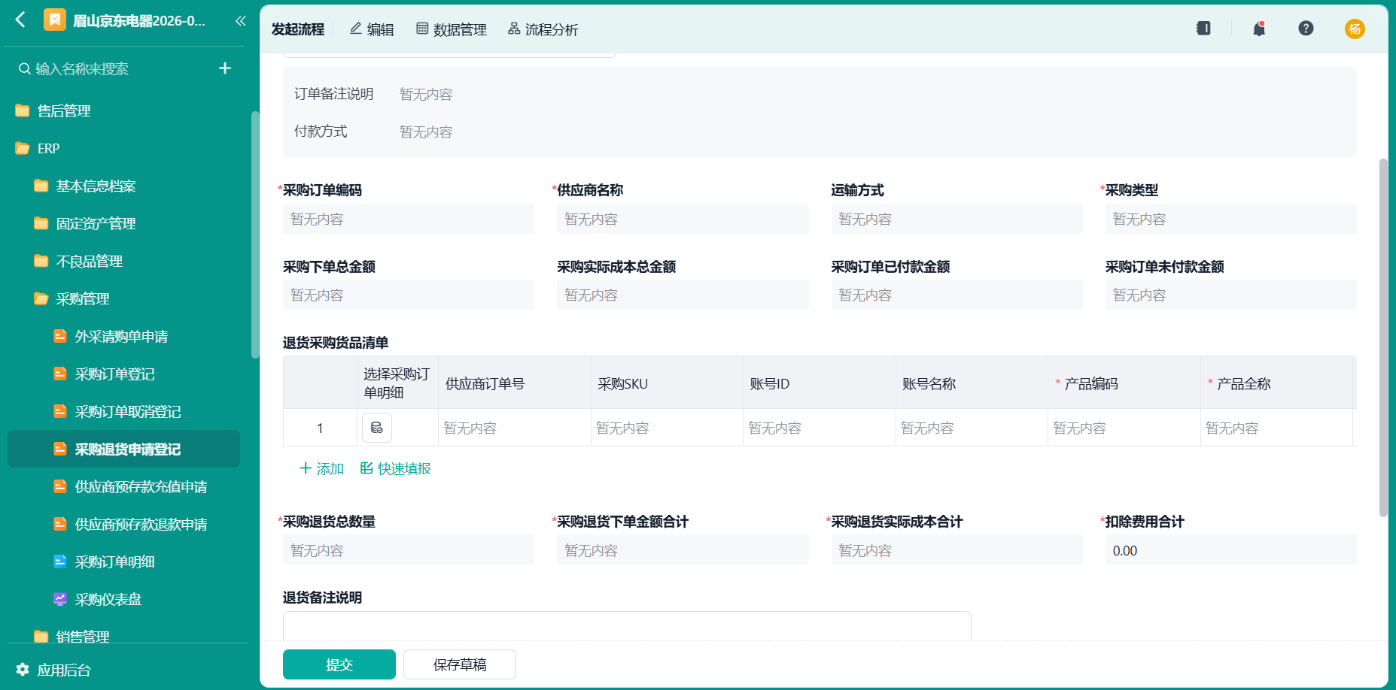Click the 采购SKU column header
Image resolution: width=1396 pixels, height=690 pixels.
pos(667,383)
